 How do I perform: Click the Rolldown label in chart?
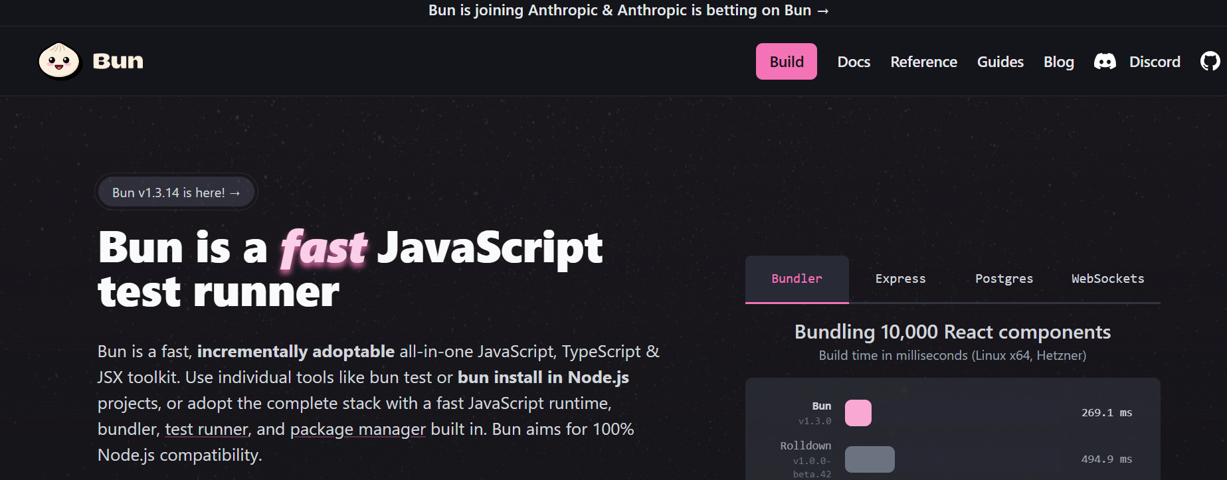pos(805,445)
